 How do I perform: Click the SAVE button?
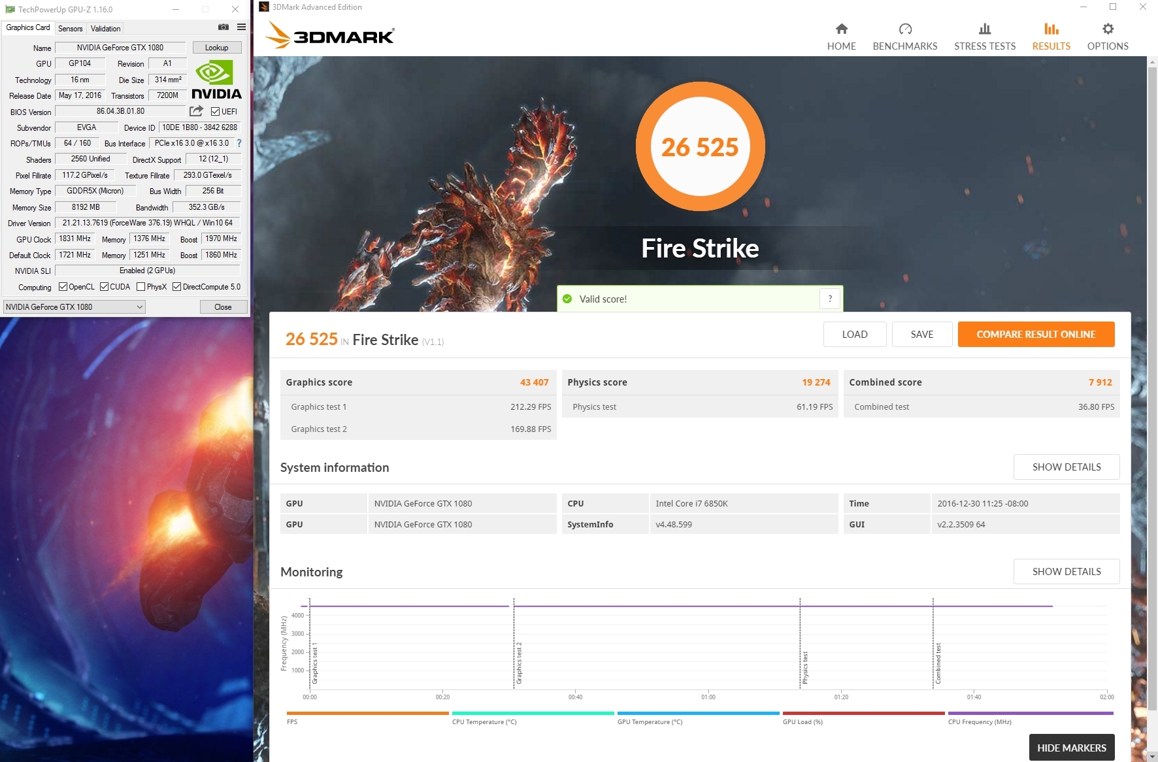coord(922,335)
